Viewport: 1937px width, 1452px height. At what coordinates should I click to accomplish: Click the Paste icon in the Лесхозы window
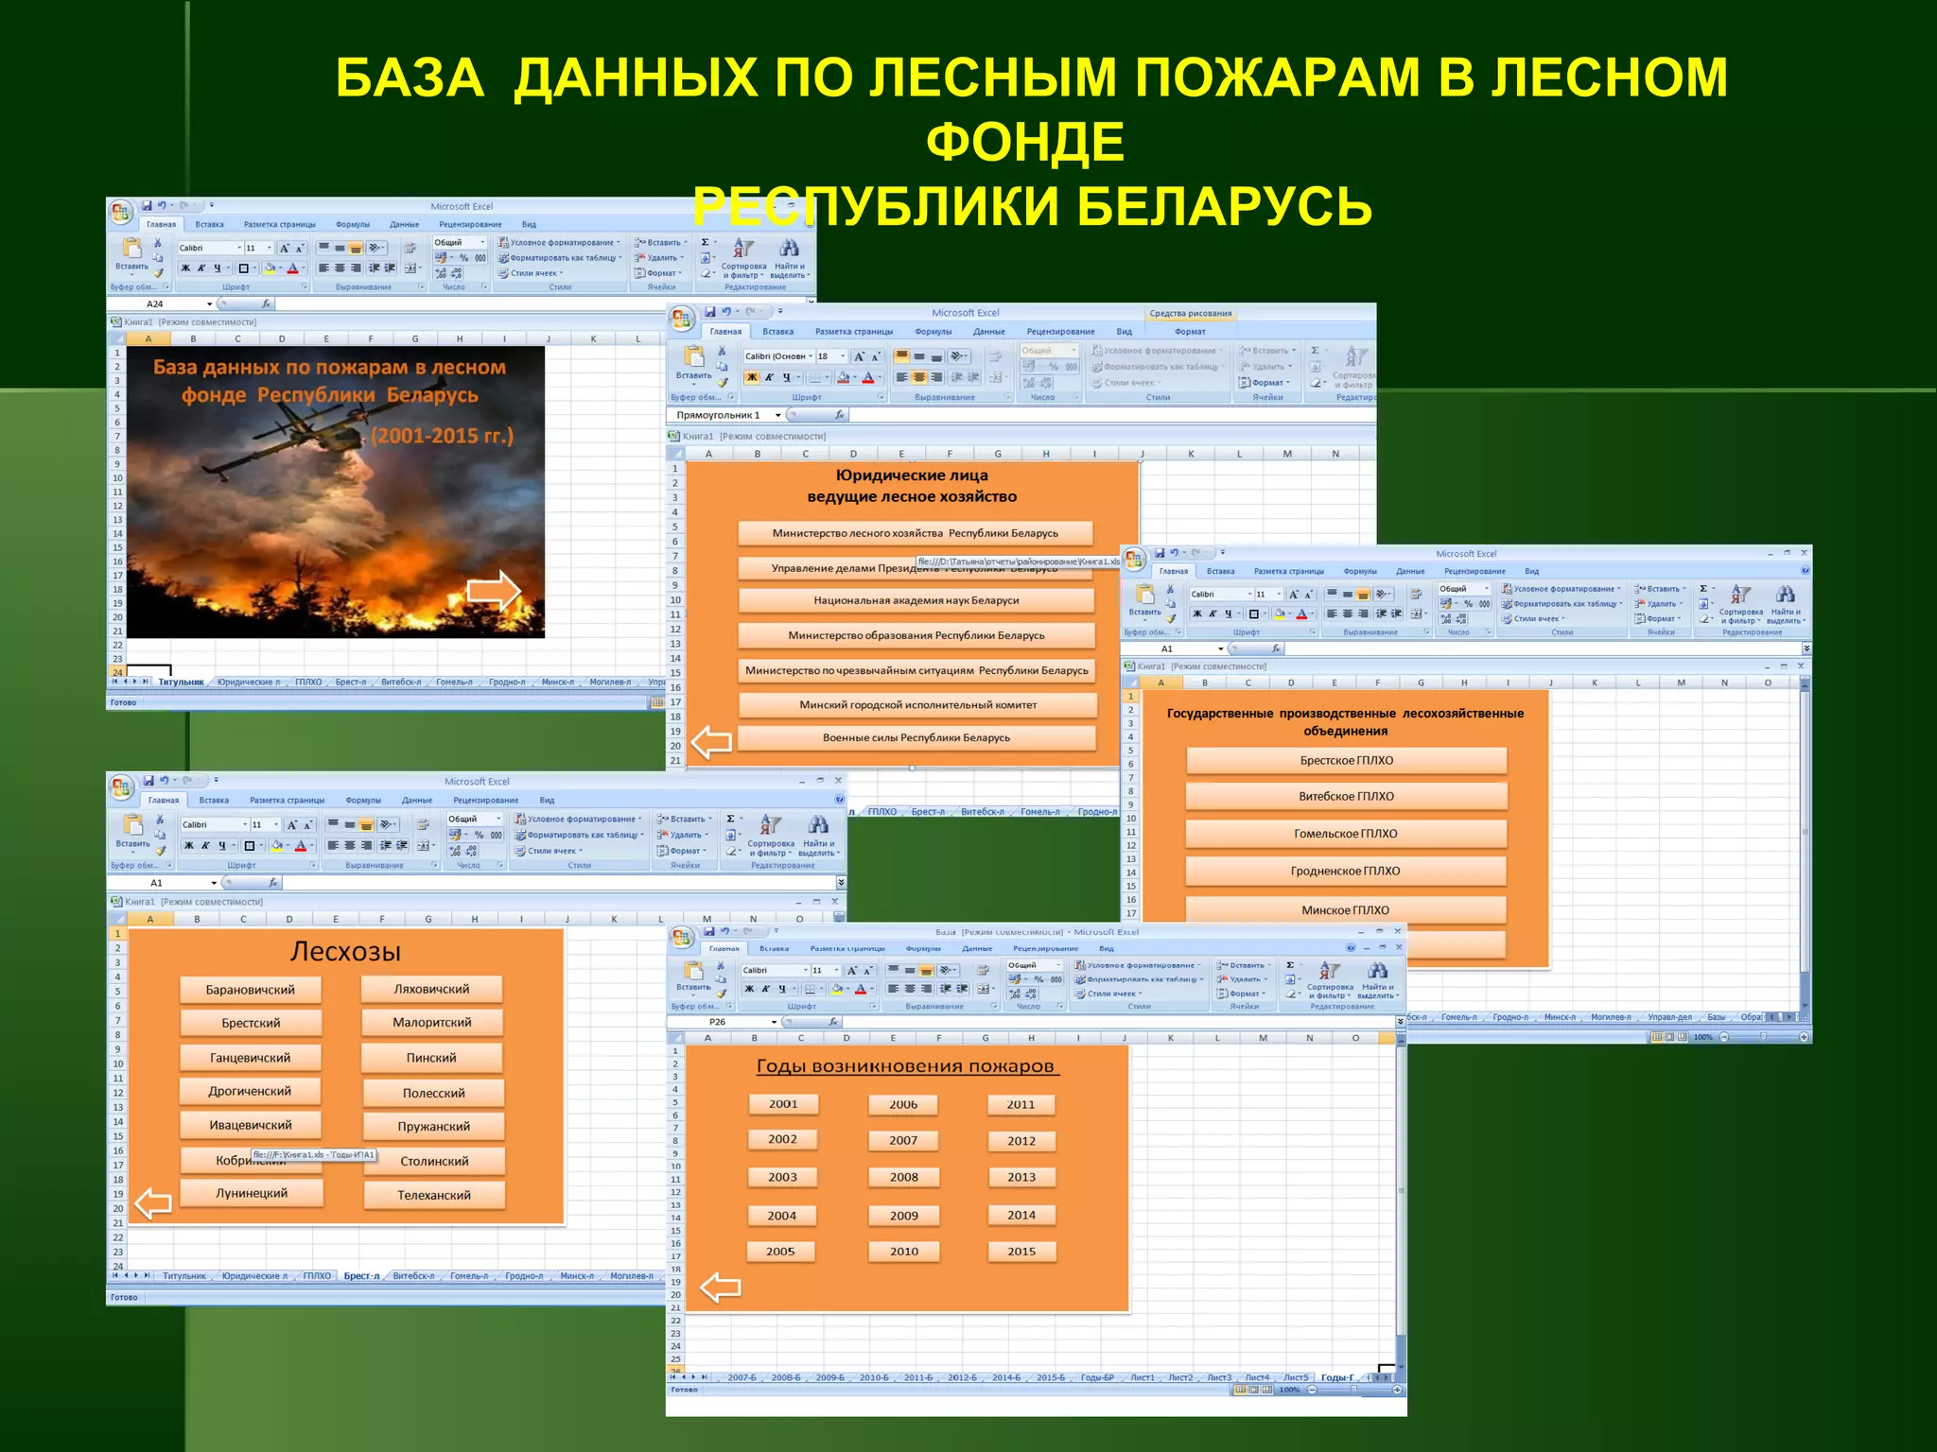click(x=133, y=825)
